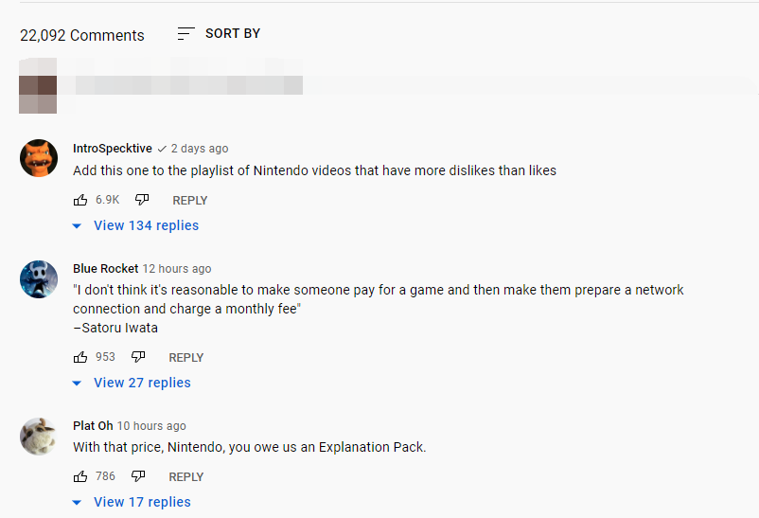The width and height of the screenshot is (759, 518).
Task: Reply to IntroSpecktive's comment
Action: pyautogui.click(x=189, y=200)
